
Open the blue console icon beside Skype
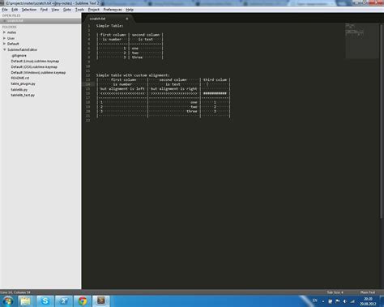pos(64,301)
